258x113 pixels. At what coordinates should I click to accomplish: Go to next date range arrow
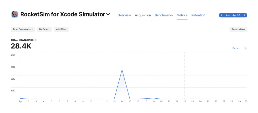(244, 15)
